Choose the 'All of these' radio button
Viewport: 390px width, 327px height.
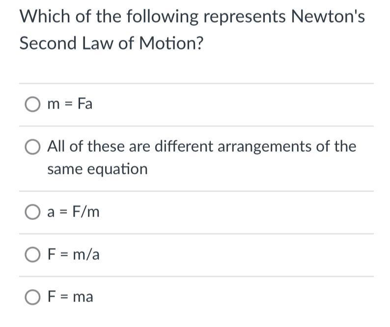(x=32, y=147)
